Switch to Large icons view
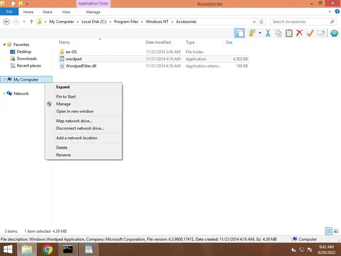Screen dimensions: 341x256 336,231
